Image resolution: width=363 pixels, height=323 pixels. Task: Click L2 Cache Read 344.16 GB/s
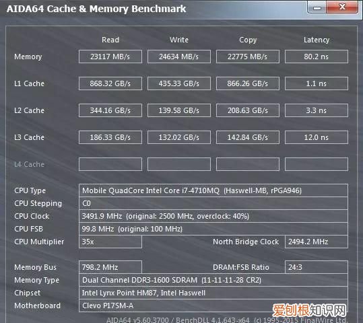[x=110, y=110]
